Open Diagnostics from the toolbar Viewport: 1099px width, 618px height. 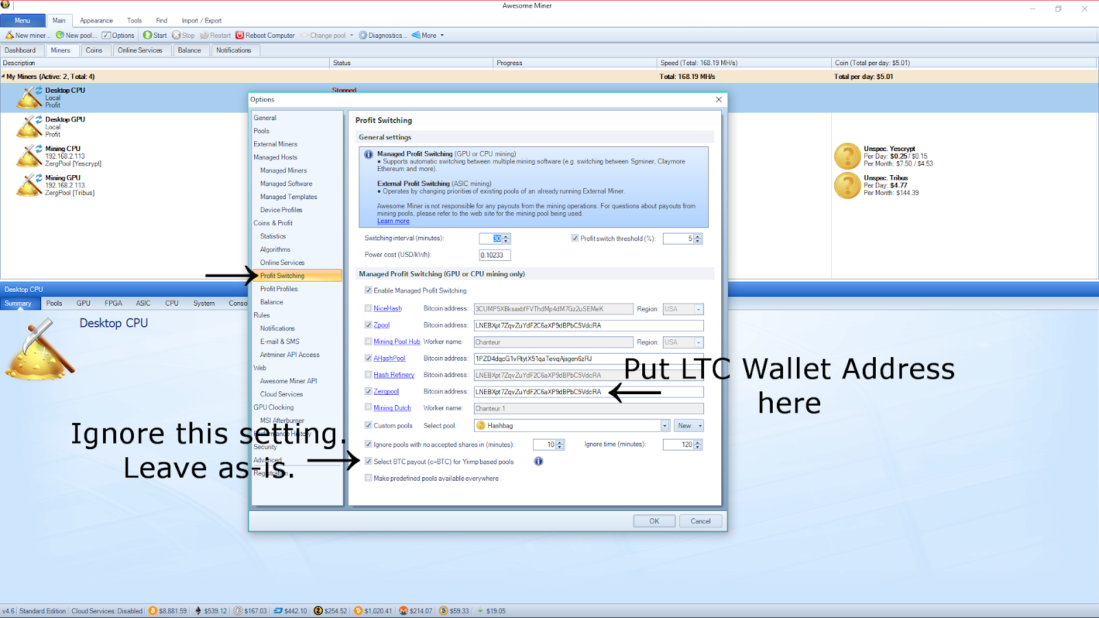pyautogui.click(x=364, y=35)
